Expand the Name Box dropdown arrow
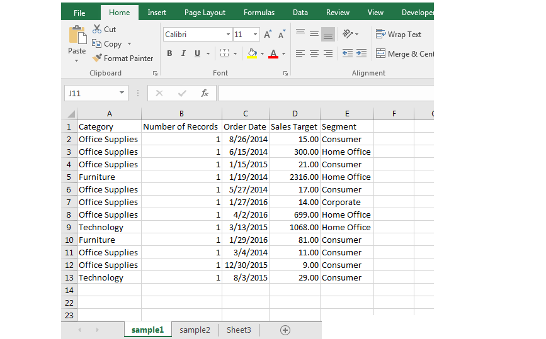546x339 pixels. pos(122,93)
